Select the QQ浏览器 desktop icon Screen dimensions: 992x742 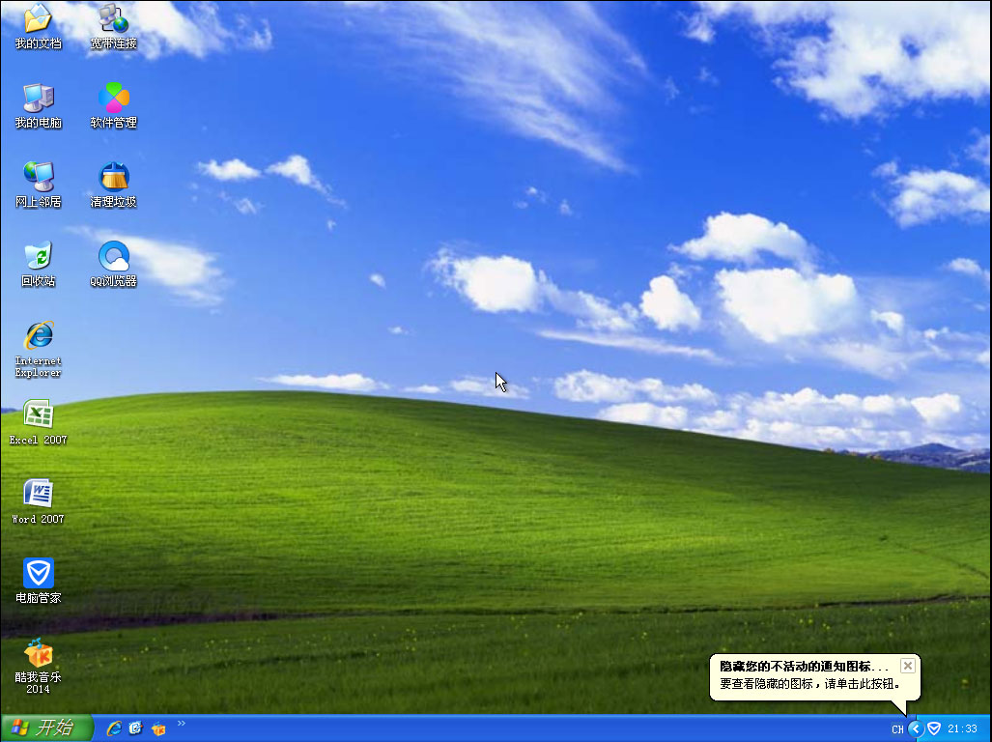113,264
